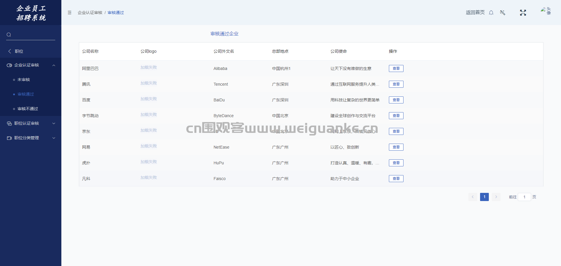Click the 职位分类管理 sidebar icon

tap(9, 138)
